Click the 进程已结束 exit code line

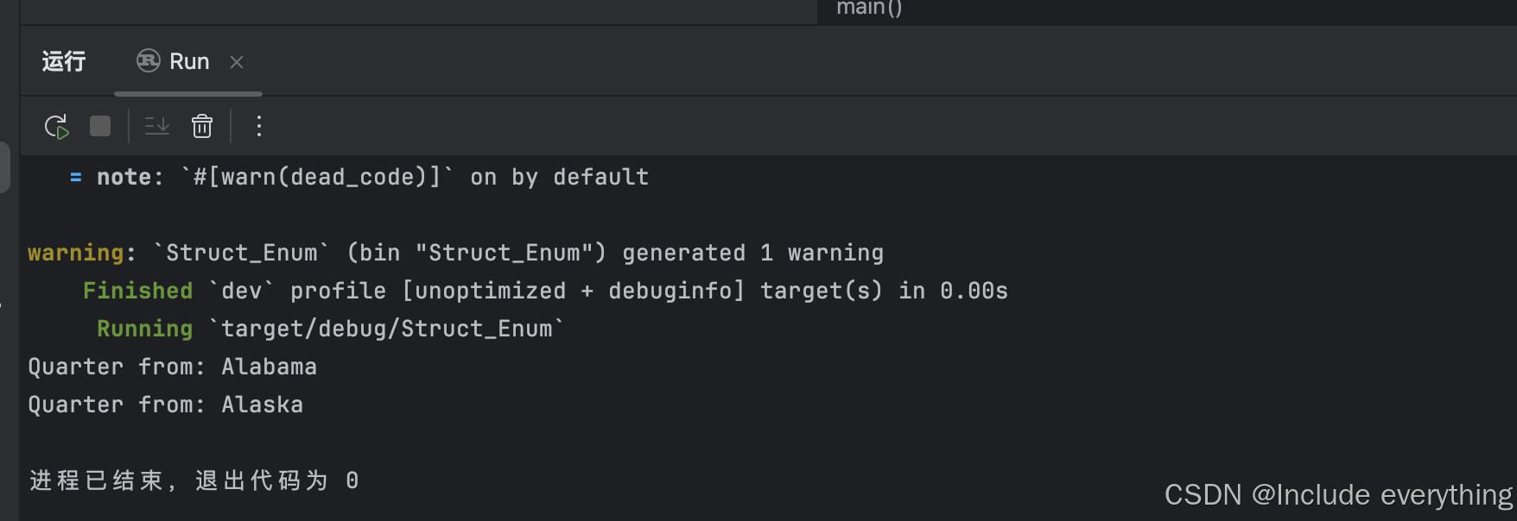click(x=194, y=480)
